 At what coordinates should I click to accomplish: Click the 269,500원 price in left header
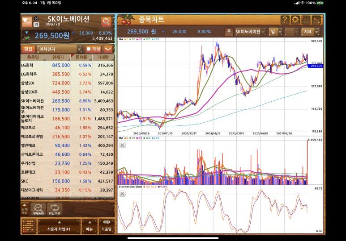52,35
